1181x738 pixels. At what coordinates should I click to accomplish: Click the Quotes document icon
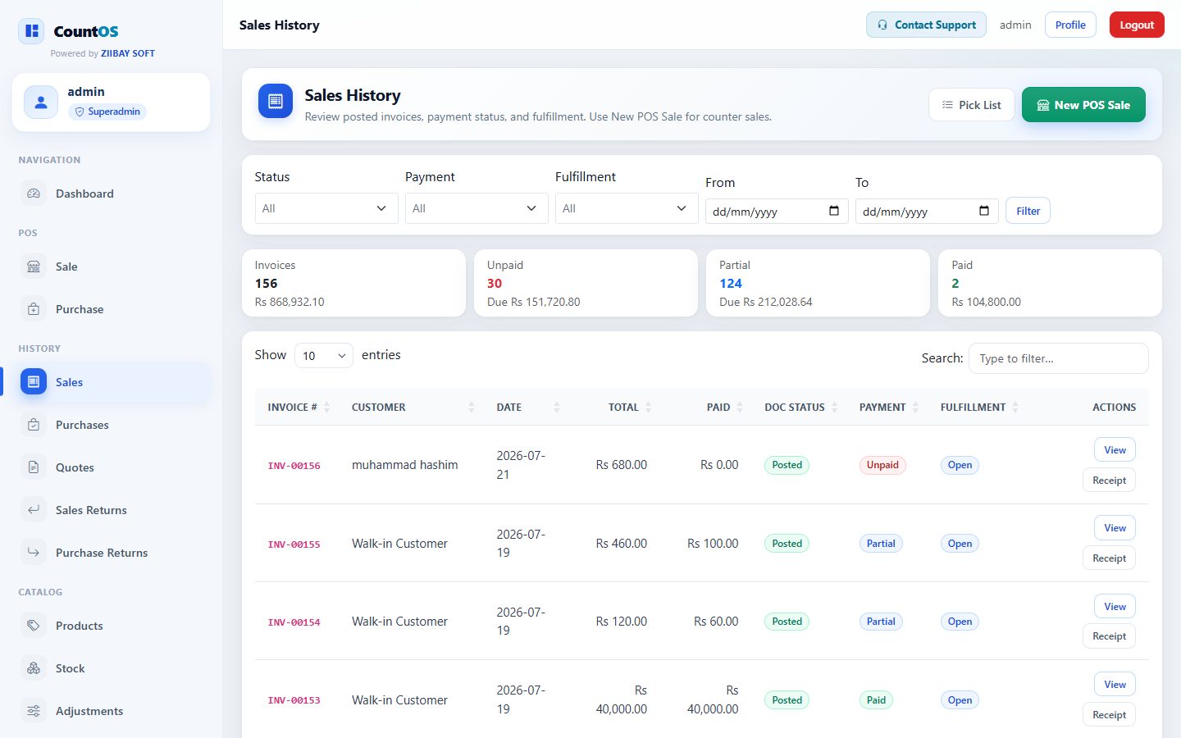coord(34,467)
